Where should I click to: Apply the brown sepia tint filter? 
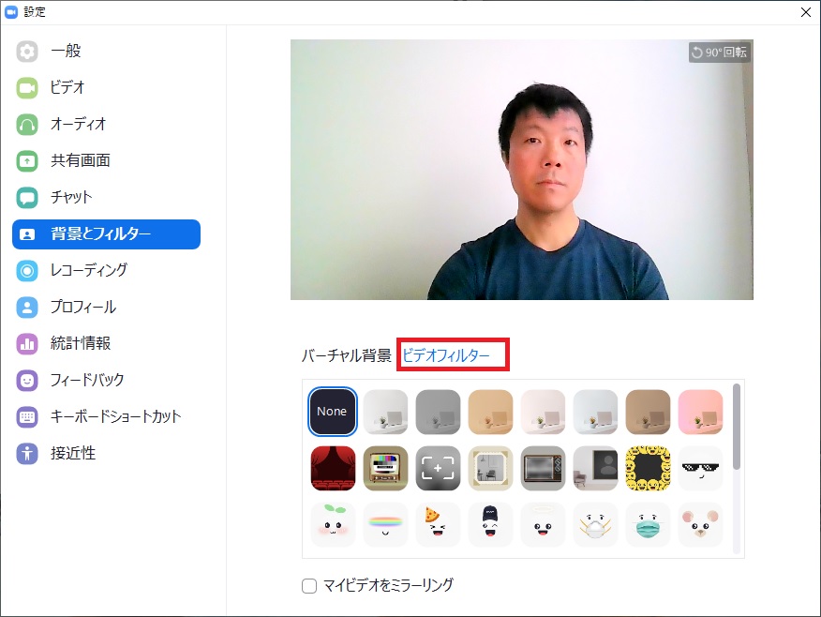pos(648,412)
